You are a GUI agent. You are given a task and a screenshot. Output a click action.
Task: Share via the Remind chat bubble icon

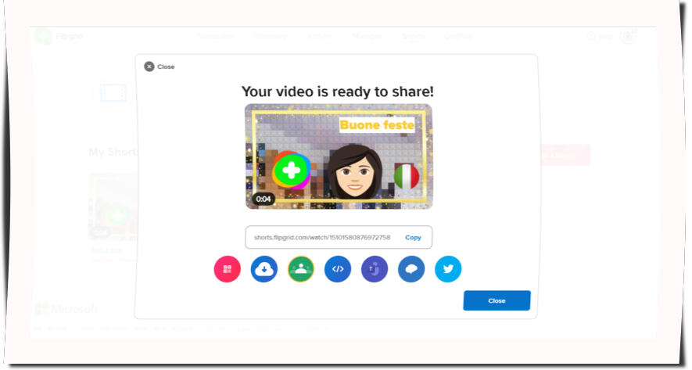411,269
